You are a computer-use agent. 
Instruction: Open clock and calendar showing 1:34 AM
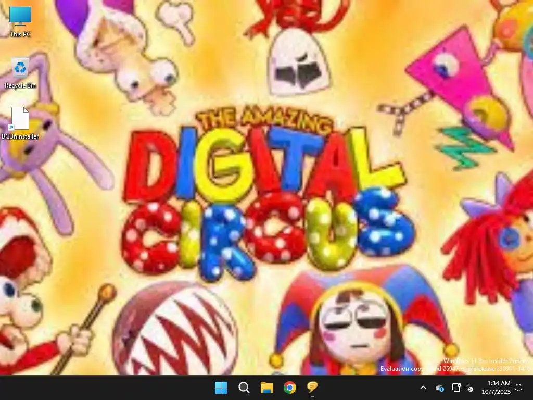pos(496,387)
